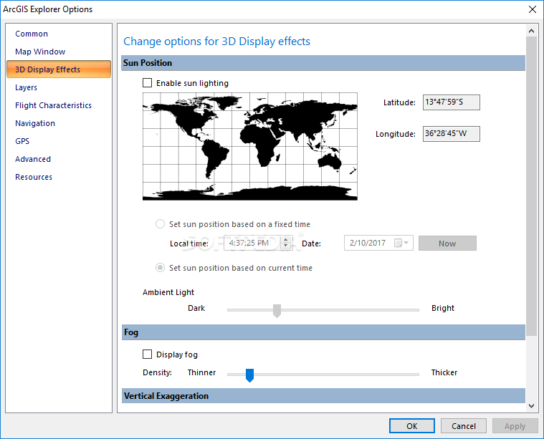Click the fog Density slider thumb
This screenshot has width=544, height=439.
coord(250,375)
